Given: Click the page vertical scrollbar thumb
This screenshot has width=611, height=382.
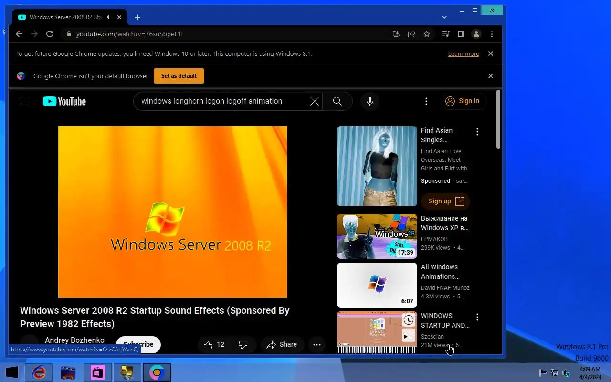Looking at the screenshot, I should 499,120.
